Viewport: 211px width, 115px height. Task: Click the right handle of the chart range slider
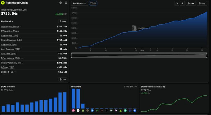click(206, 55)
